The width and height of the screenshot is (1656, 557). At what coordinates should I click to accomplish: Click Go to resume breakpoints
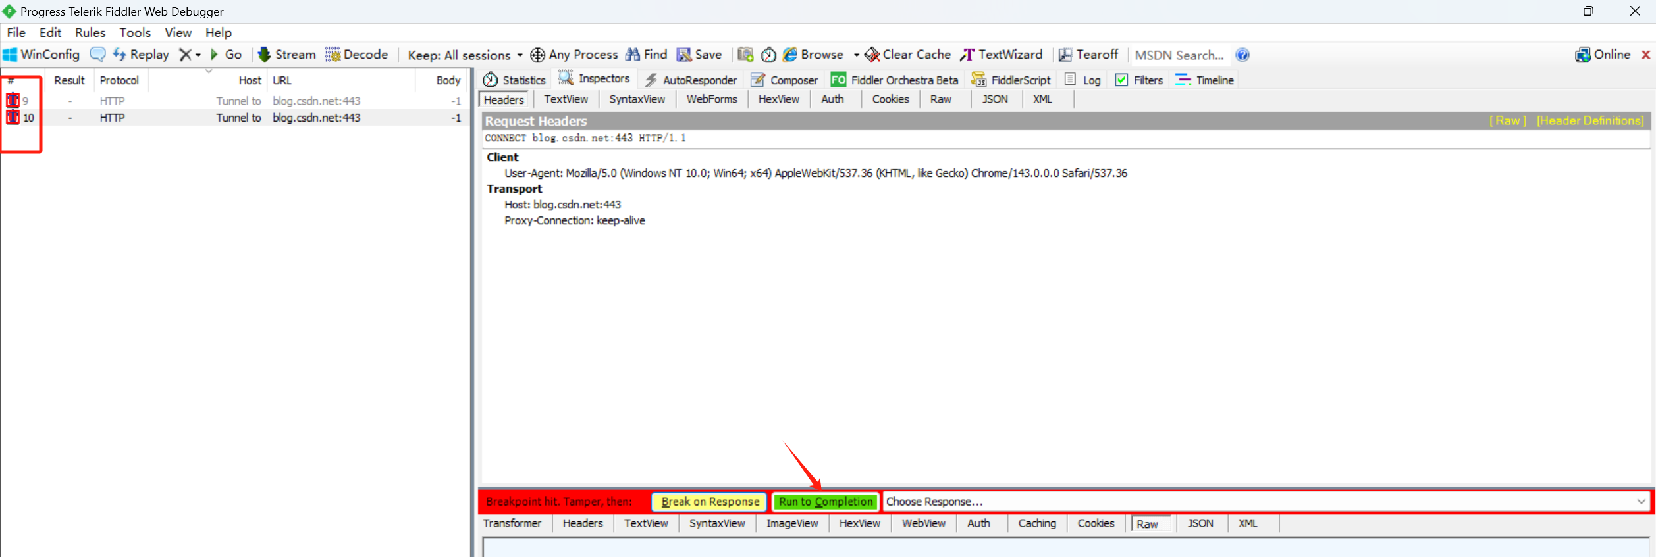[x=226, y=55]
